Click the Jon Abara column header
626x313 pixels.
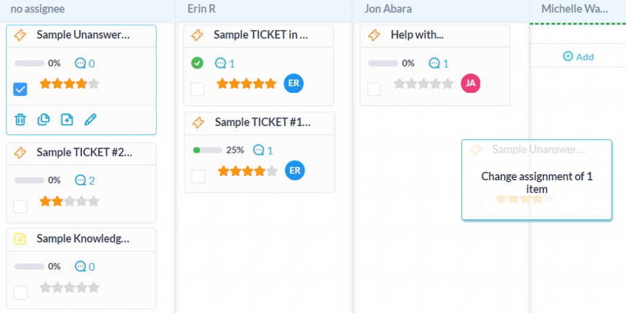pos(388,9)
